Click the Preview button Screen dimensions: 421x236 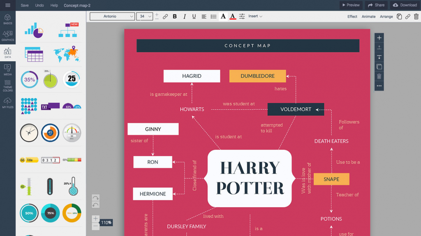coord(351,5)
